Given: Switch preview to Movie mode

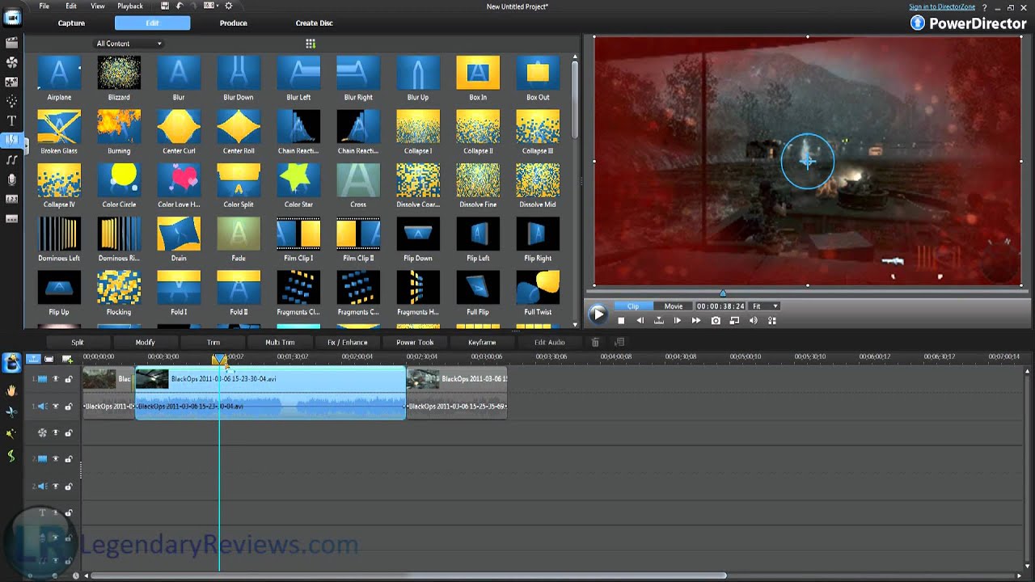Looking at the screenshot, I should [x=674, y=306].
